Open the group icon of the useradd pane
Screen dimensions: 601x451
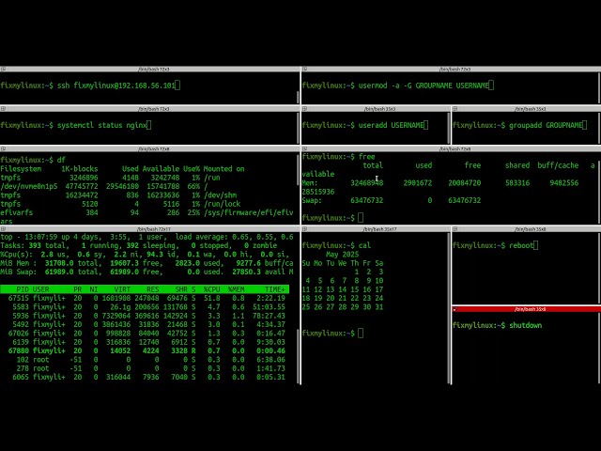[304, 109]
